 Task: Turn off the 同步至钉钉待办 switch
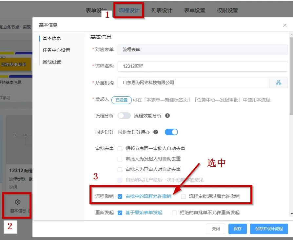tap(171, 132)
